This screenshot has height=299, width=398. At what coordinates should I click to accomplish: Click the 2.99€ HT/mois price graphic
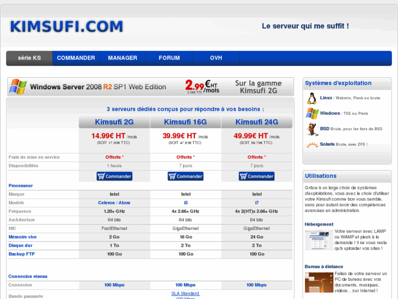click(202, 87)
